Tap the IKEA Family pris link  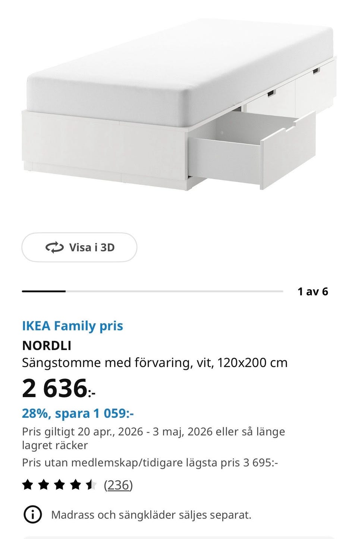pos(72,326)
